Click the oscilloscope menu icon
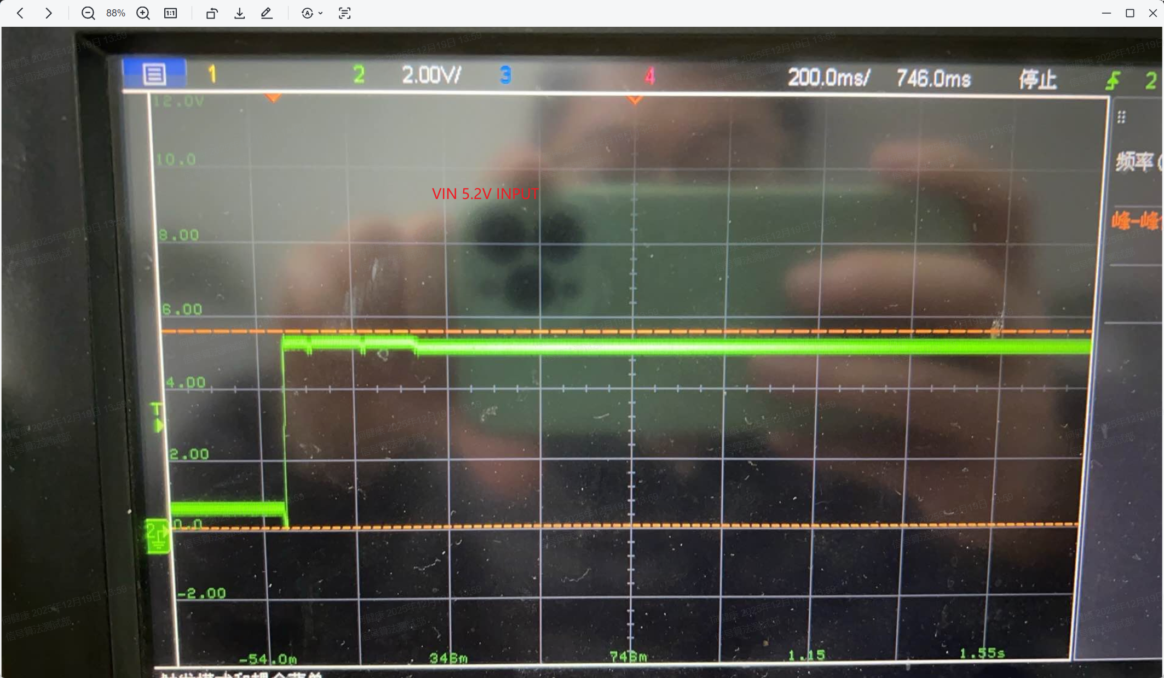The image size is (1164, 678). pyautogui.click(x=154, y=74)
